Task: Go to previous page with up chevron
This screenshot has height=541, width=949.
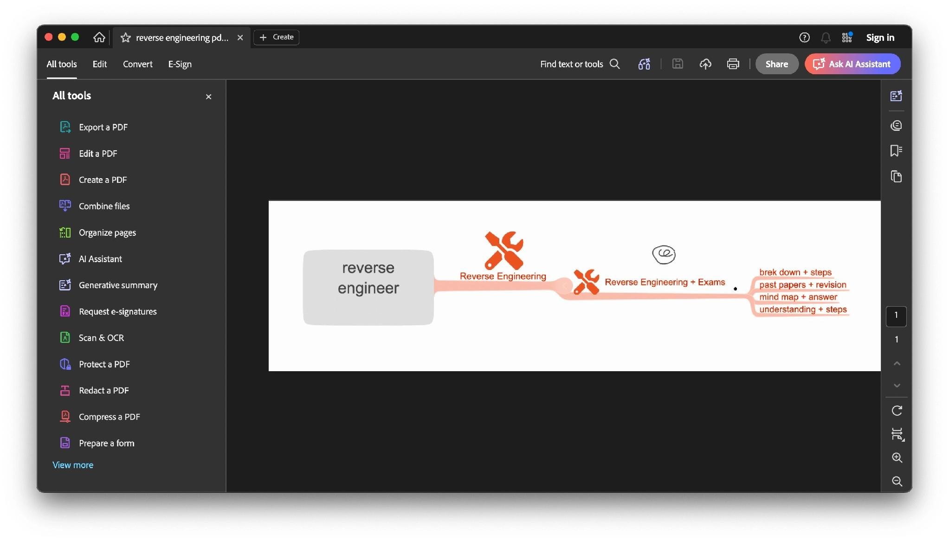Action: pos(897,363)
